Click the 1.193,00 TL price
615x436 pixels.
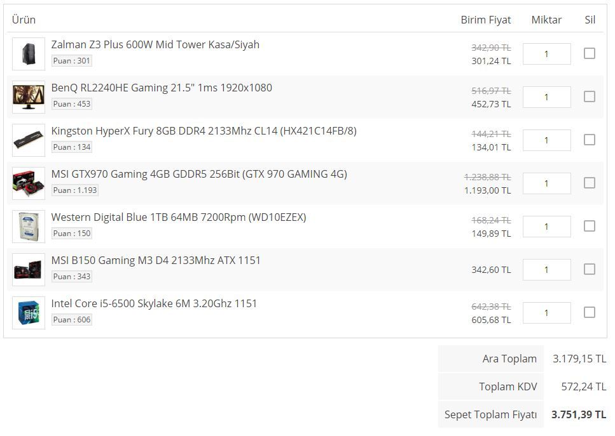point(488,190)
